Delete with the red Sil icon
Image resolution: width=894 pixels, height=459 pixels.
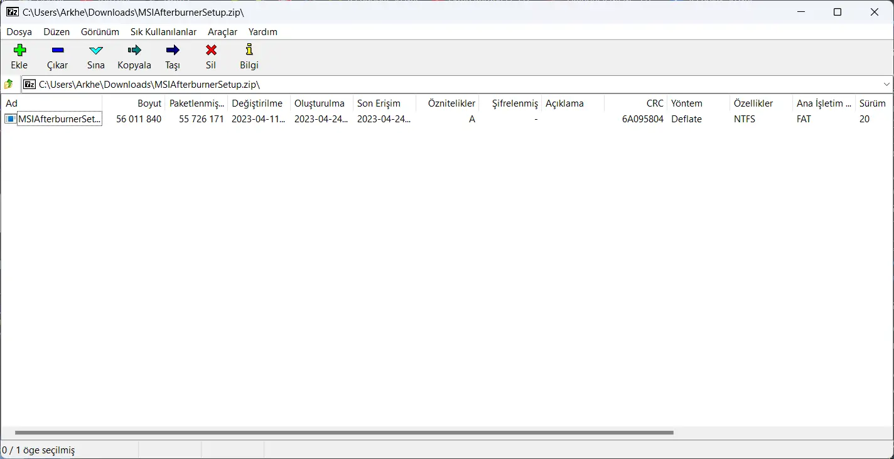coord(211,50)
